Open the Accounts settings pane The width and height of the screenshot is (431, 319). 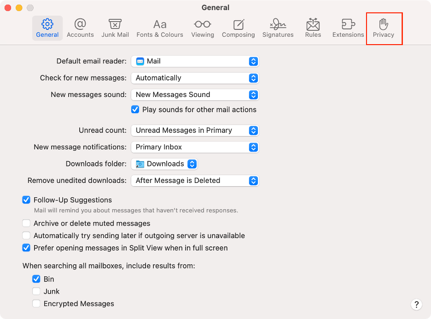(x=80, y=28)
